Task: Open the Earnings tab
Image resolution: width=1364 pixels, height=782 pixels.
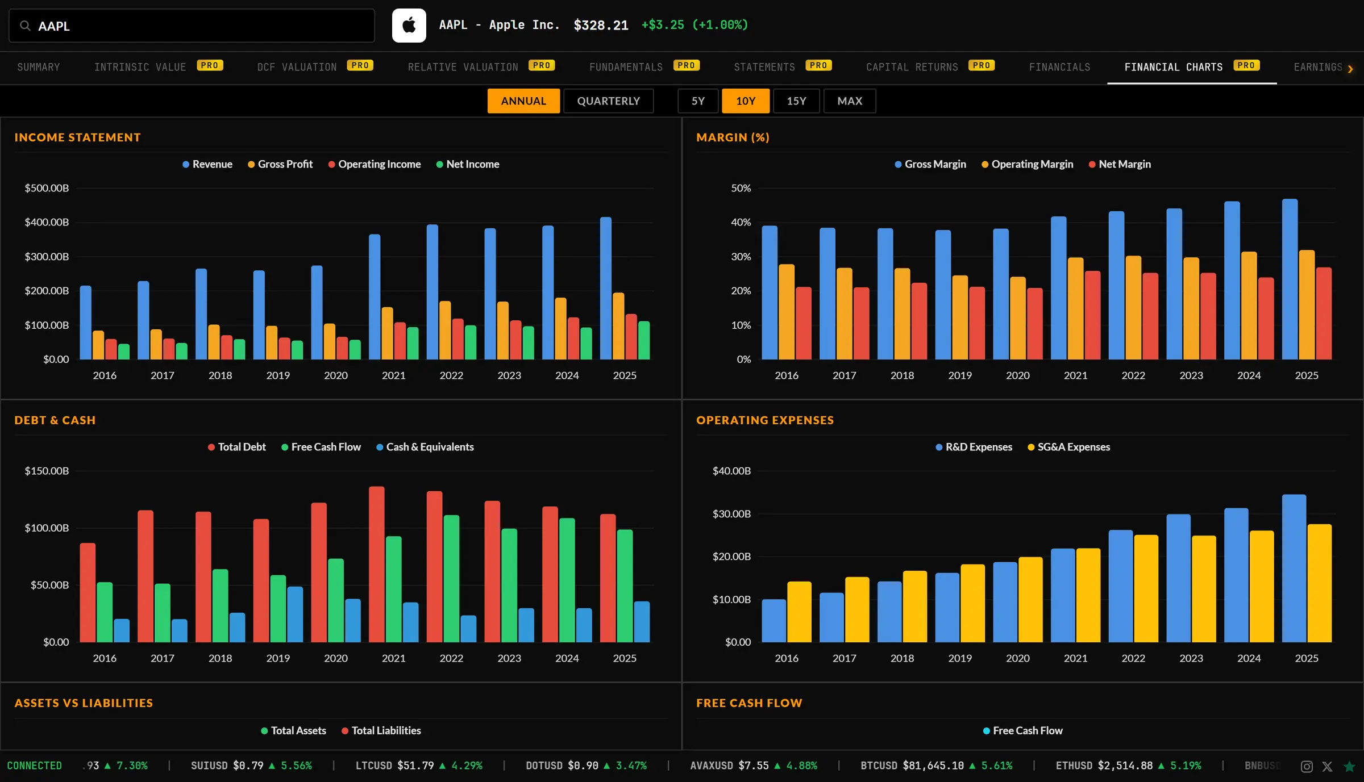Action: (x=1318, y=67)
